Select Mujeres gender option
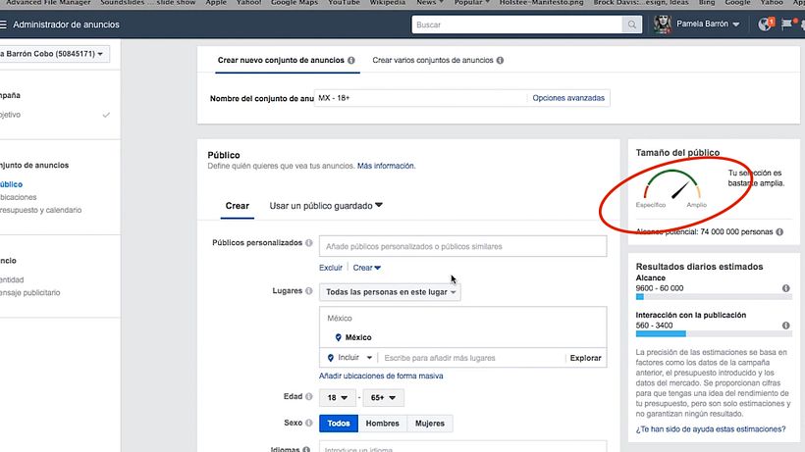Screen dimensions: 805x452 click(x=430, y=424)
